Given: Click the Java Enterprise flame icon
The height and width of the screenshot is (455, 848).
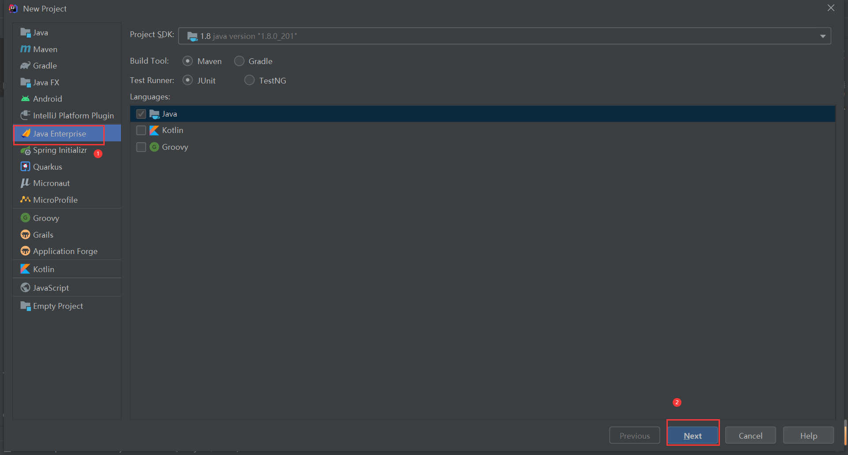Looking at the screenshot, I should (x=26, y=133).
